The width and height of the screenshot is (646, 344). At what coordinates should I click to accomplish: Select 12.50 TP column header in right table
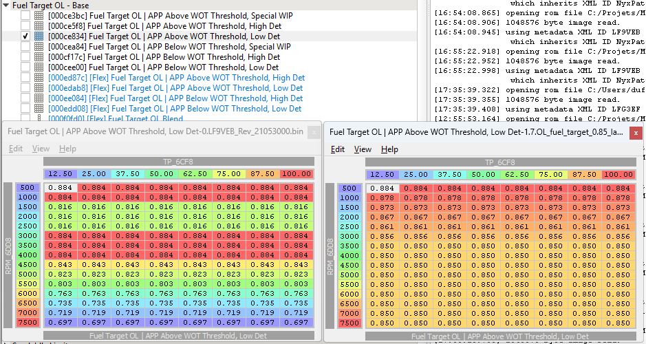pyautogui.click(x=383, y=175)
